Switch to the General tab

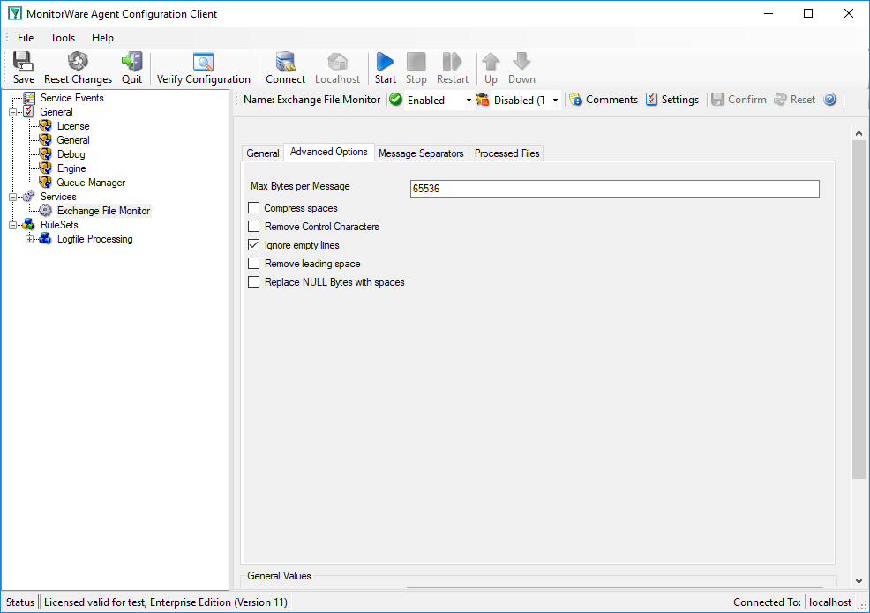(x=262, y=153)
